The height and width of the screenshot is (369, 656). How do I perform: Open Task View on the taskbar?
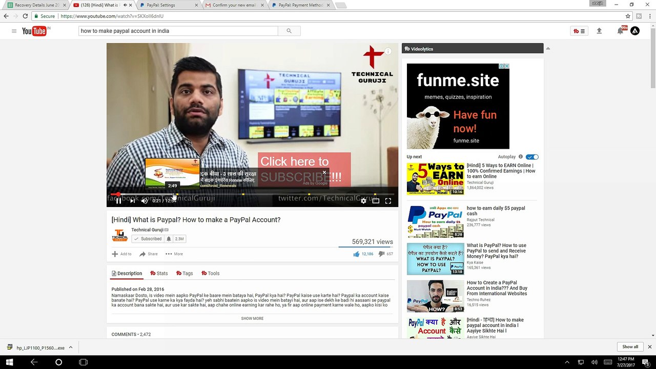83,362
